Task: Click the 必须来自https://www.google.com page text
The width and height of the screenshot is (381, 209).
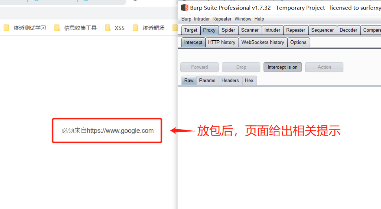Action: [108, 131]
